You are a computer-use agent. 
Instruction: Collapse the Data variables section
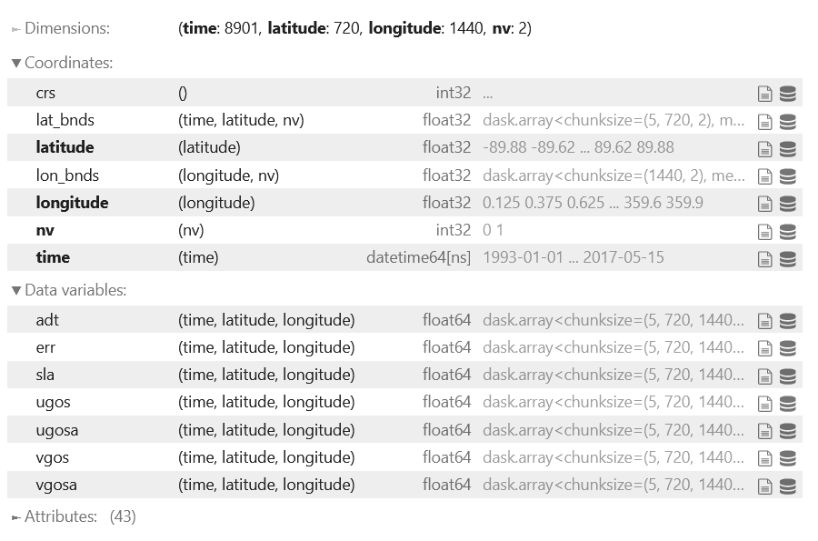[68, 291]
